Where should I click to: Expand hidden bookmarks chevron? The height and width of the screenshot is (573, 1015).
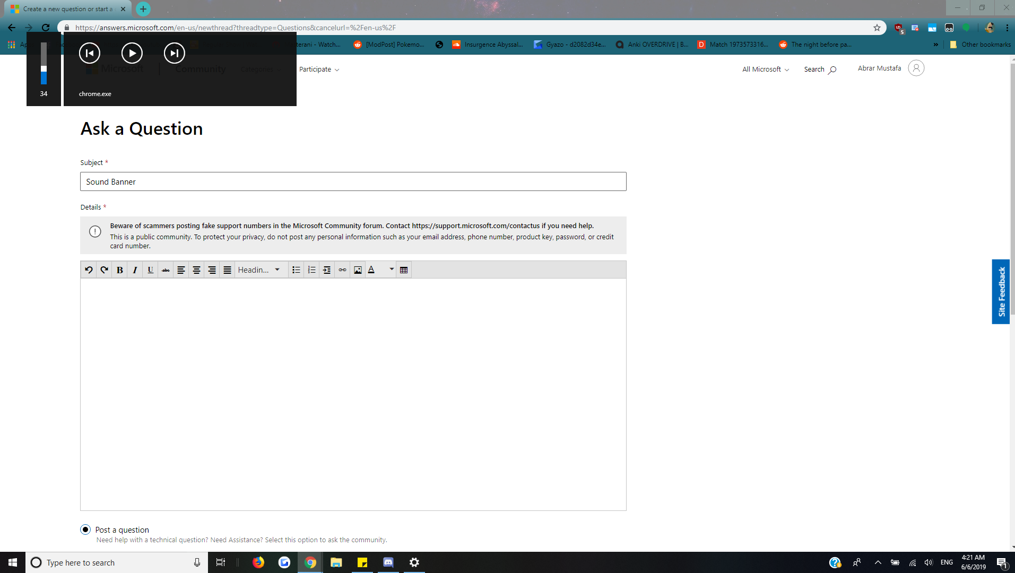click(935, 45)
